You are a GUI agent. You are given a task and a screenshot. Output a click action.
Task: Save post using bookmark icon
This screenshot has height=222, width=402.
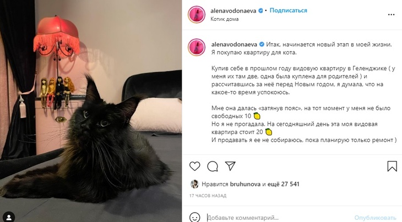(392, 166)
